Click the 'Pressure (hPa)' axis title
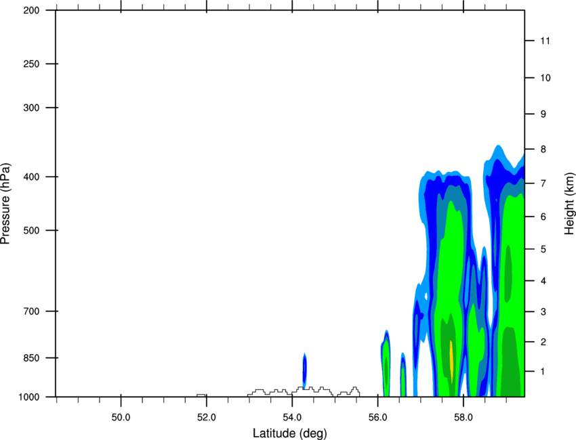 (5, 203)
